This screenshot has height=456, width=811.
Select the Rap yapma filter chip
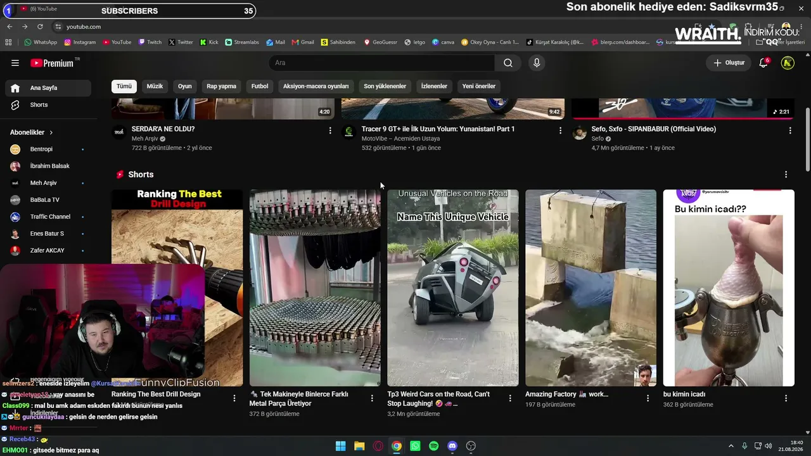pyautogui.click(x=221, y=86)
